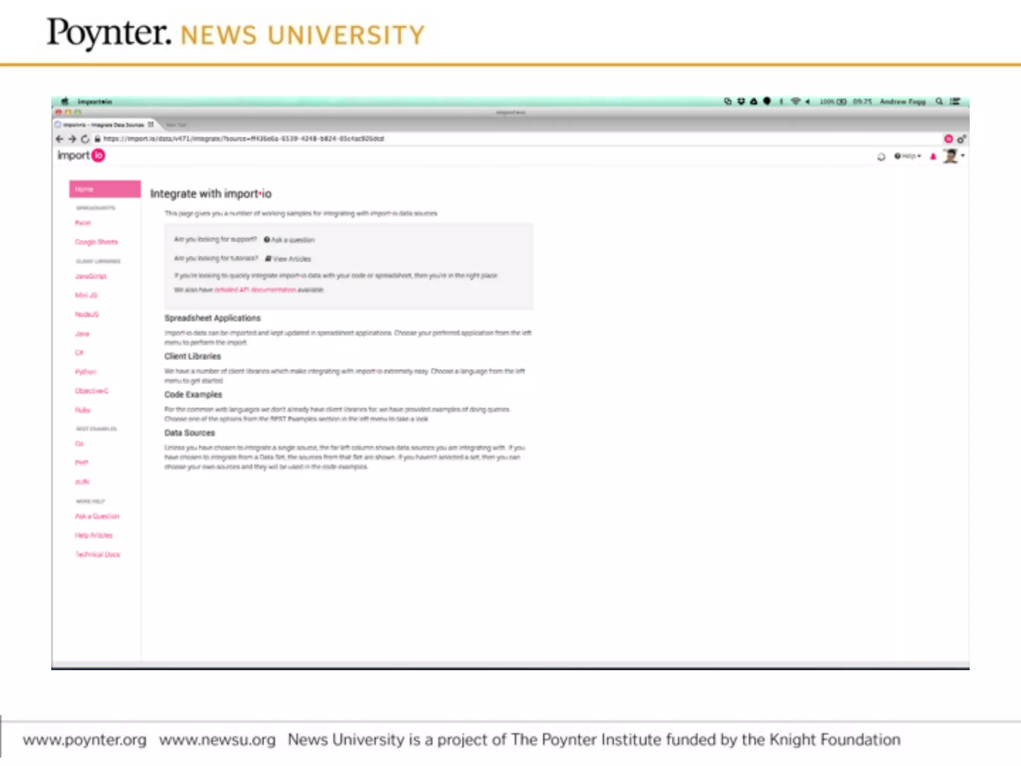
Task: Reload the page with the refresh icon
Action: click(85, 139)
